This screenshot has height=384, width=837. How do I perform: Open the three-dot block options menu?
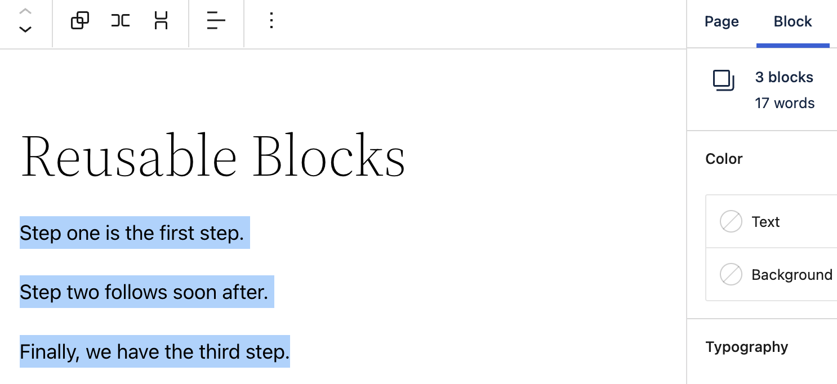tap(271, 21)
